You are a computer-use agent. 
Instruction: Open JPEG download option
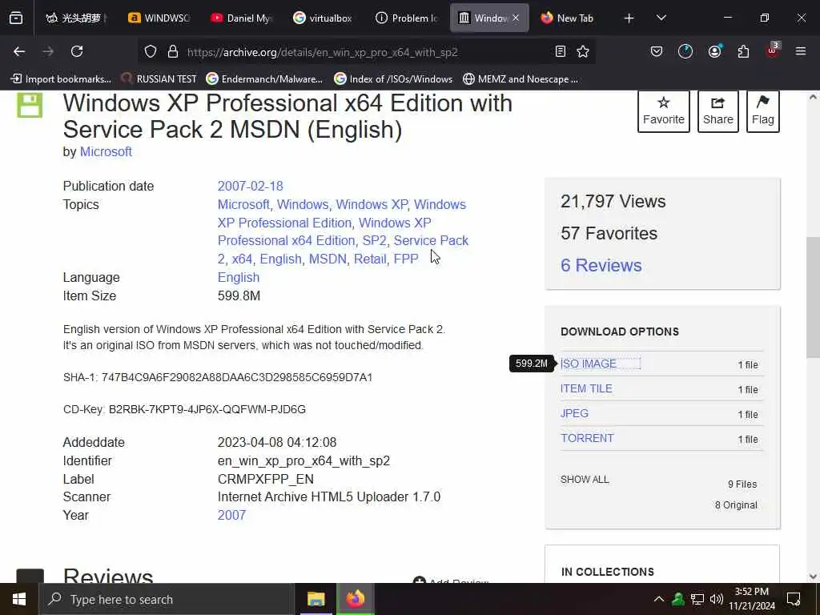coord(574,413)
